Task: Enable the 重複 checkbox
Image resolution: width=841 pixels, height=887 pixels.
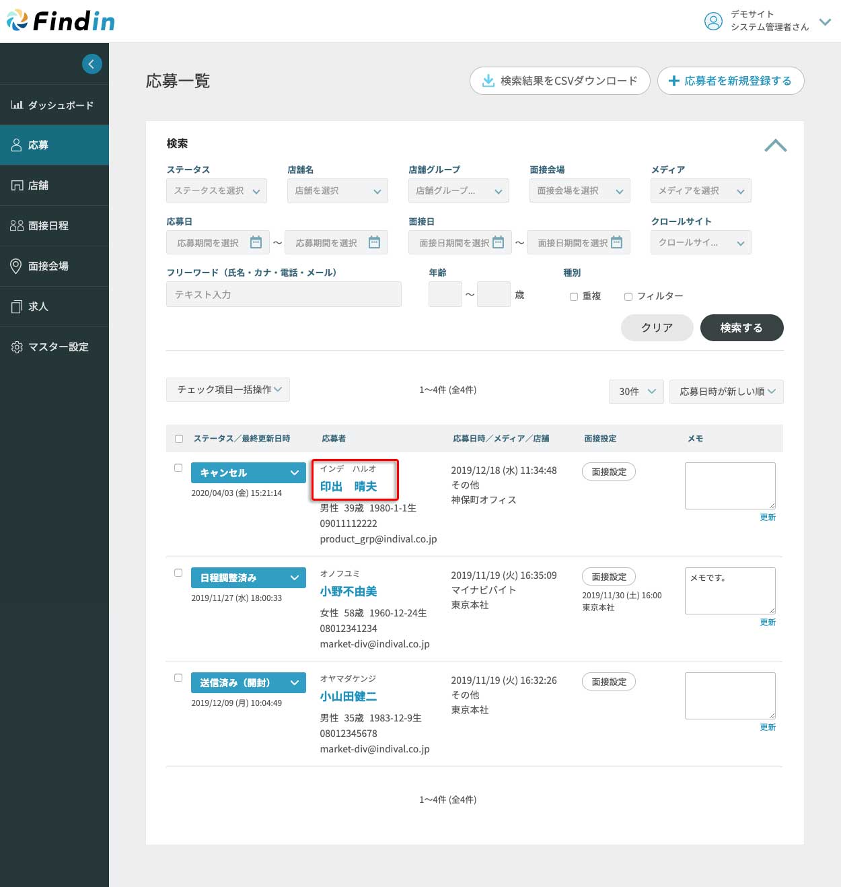Action: pyautogui.click(x=574, y=296)
